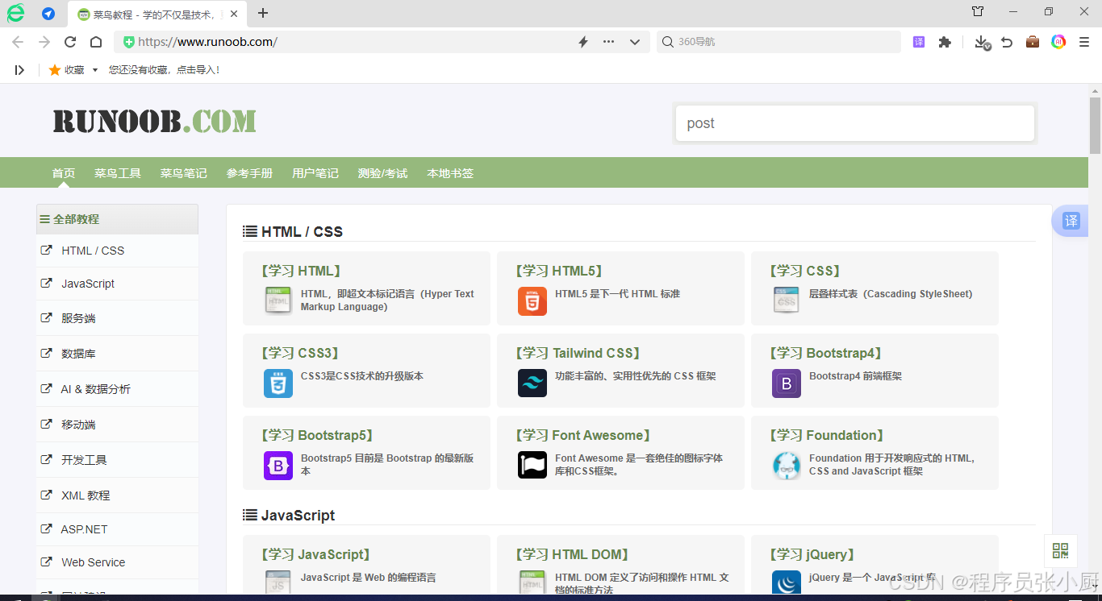Go back with the back arrow
The width and height of the screenshot is (1102, 601).
point(18,42)
